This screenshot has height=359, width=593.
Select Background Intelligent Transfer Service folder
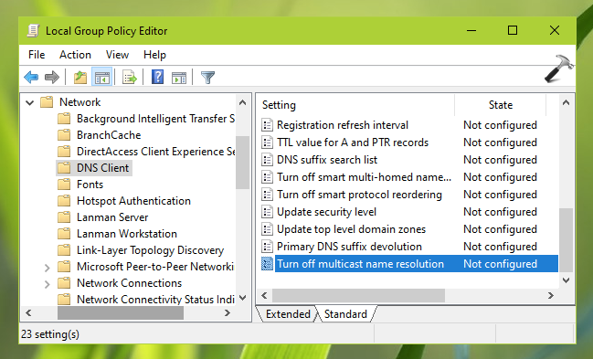coord(155,119)
